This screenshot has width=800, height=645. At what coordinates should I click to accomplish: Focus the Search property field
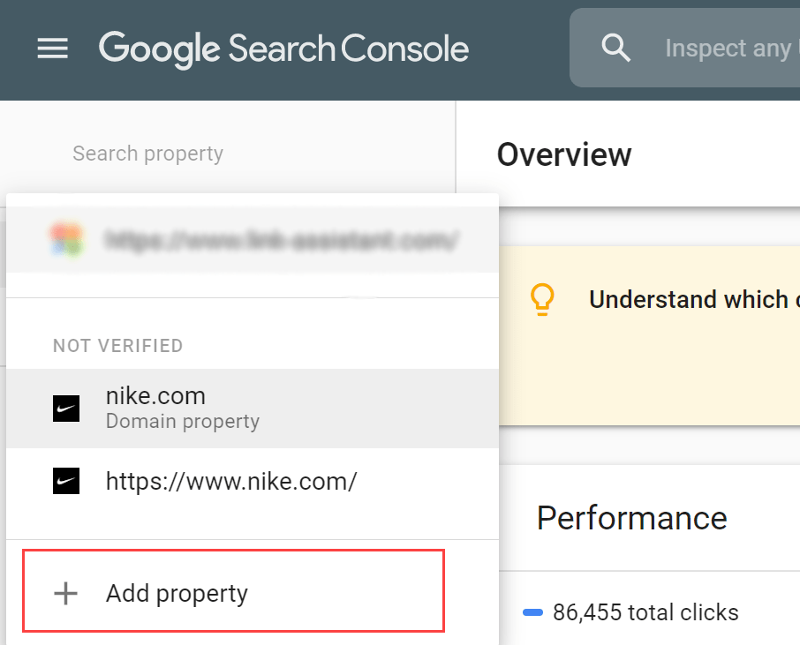pos(228,154)
